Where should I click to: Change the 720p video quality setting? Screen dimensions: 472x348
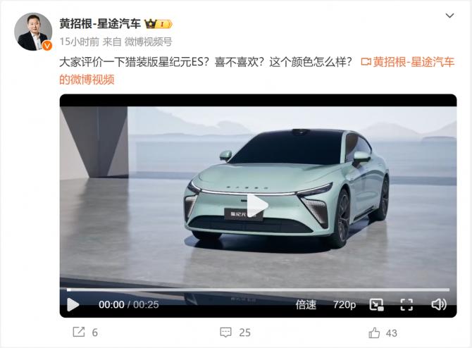(344, 304)
